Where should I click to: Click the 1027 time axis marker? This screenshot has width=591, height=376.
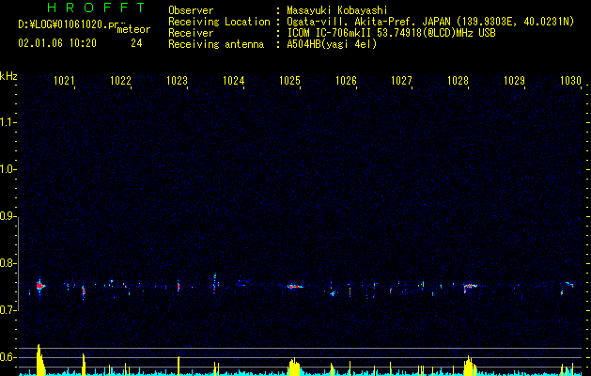(x=401, y=80)
